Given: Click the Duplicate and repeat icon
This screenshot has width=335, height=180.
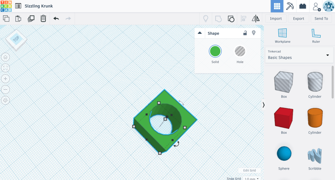Looking at the screenshot, I should pyautogui.click(x=31, y=19).
